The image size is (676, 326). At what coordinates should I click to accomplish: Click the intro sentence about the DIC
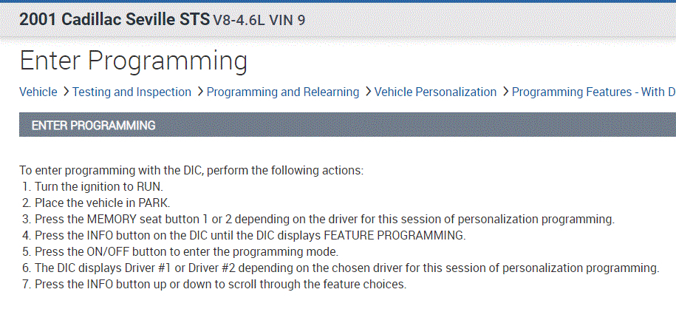pyautogui.click(x=191, y=171)
